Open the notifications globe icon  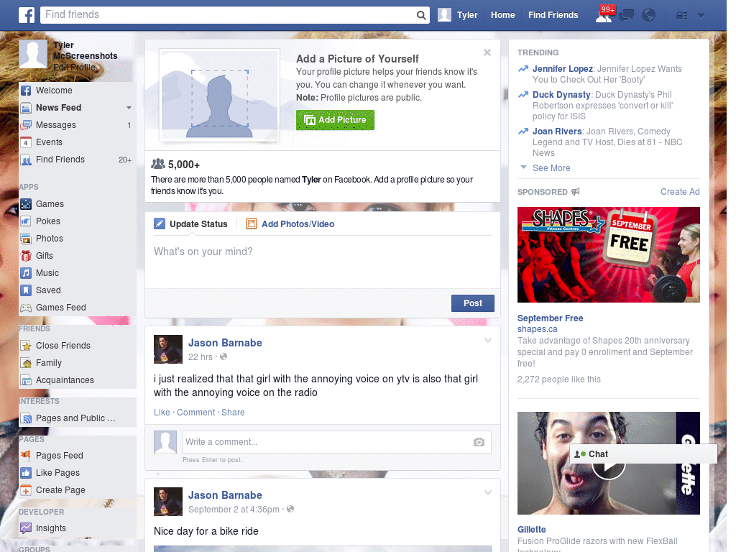(x=649, y=16)
